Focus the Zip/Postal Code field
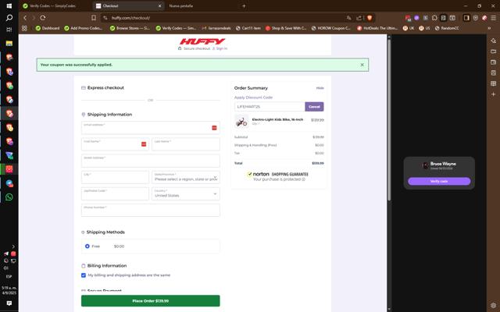Image resolution: width=500 pixels, height=312 pixels. tap(115, 193)
